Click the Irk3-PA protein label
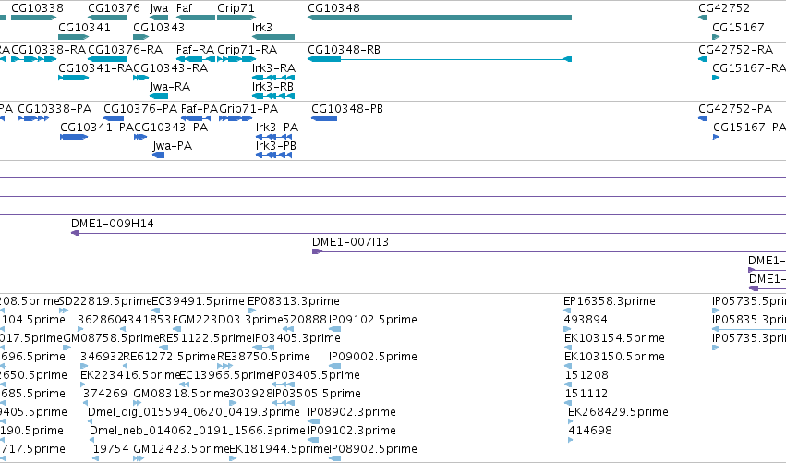Viewport: 786px width, 463px height. tap(277, 128)
